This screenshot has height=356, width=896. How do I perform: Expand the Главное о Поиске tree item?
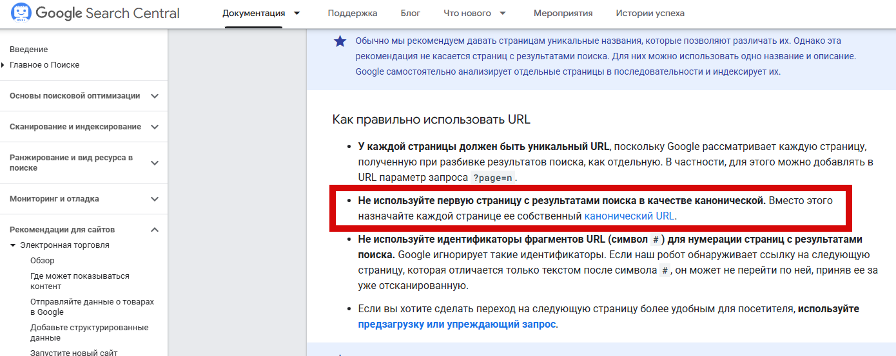pyautogui.click(x=3, y=65)
